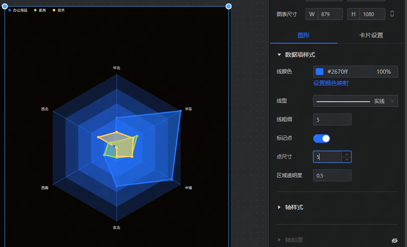
Task: Click the chart width W input field
Action: [330, 14]
